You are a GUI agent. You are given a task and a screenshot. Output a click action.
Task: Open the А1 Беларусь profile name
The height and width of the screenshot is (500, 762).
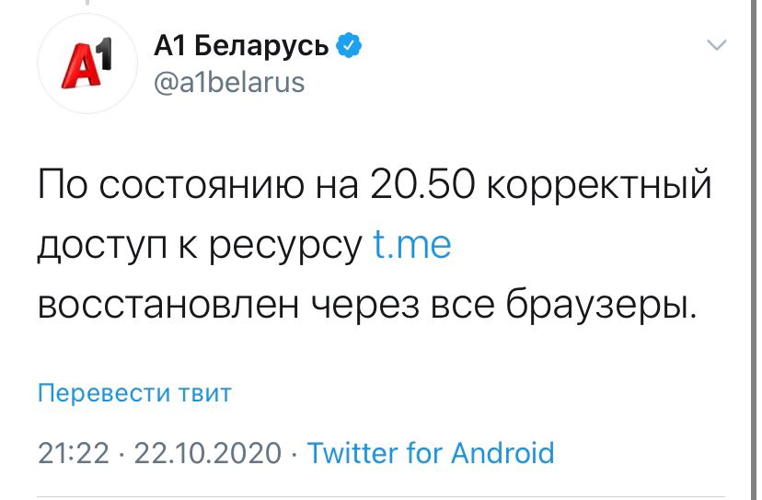pos(241,46)
